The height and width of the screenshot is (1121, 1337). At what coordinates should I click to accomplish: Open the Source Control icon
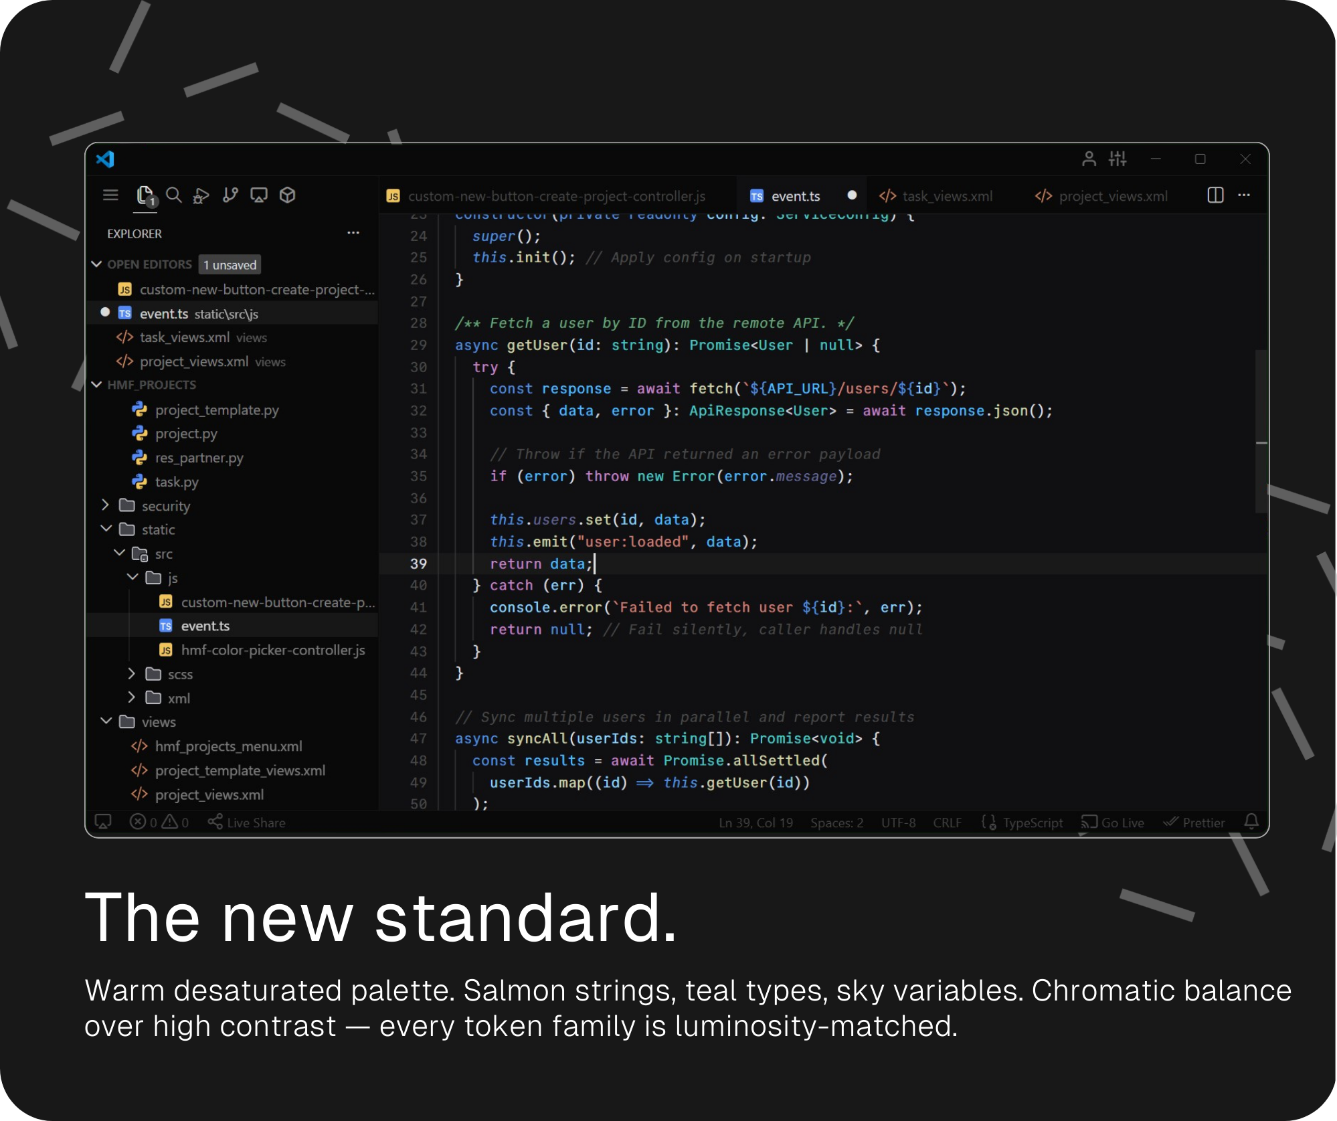(230, 195)
